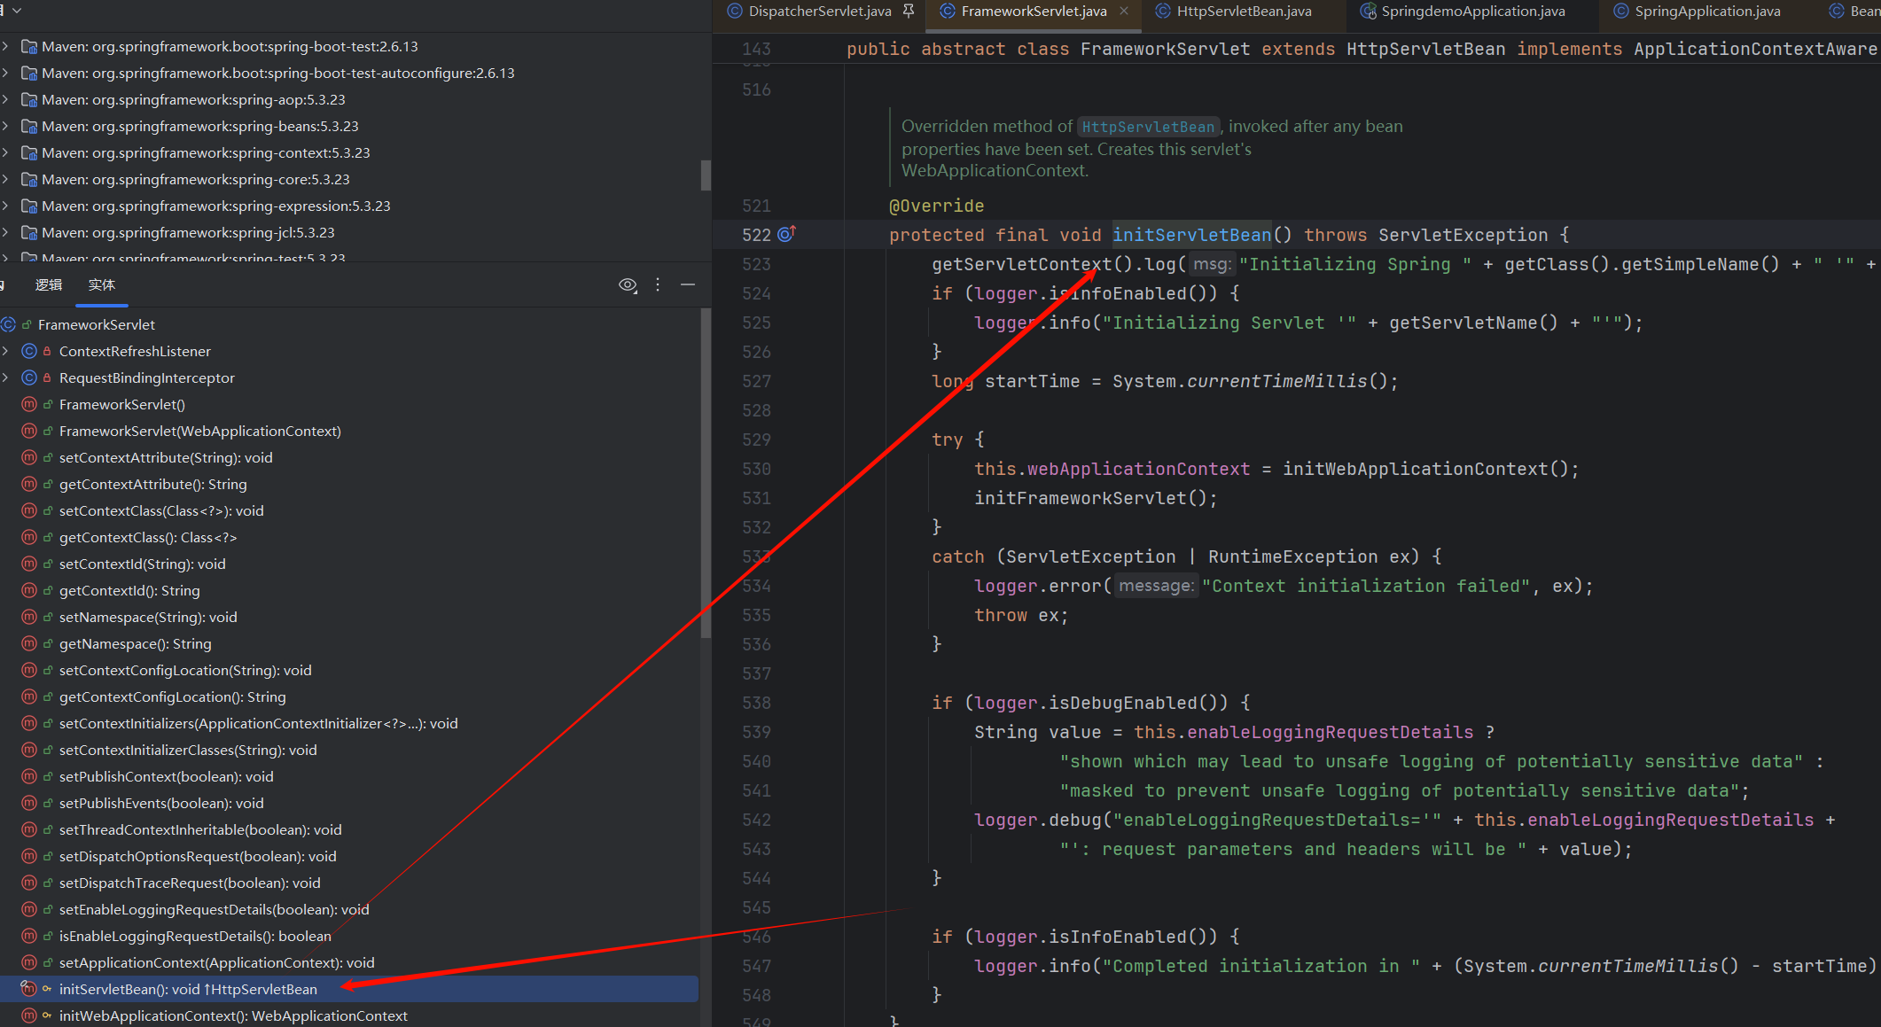Screen dimensions: 1881x1027
Task: Click the override gutter icon at line 522
Action: coord(786,234)
